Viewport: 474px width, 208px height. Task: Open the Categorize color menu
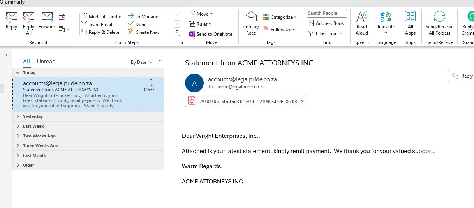[280, 17]
